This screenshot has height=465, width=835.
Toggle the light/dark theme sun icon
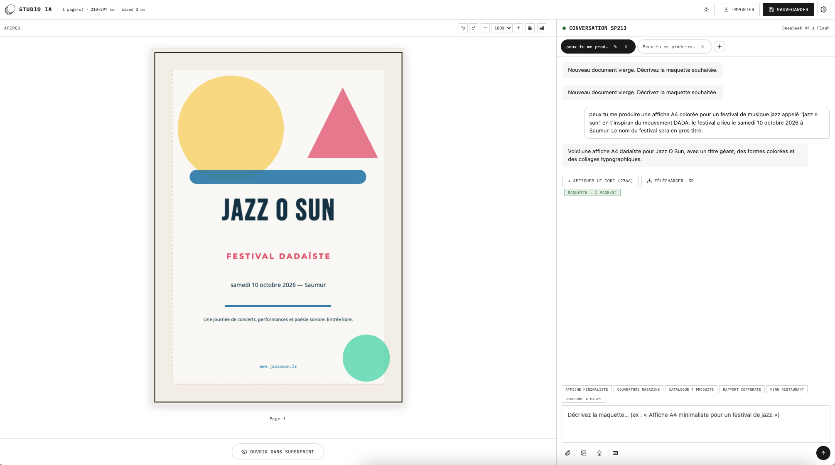pos(706,10)
